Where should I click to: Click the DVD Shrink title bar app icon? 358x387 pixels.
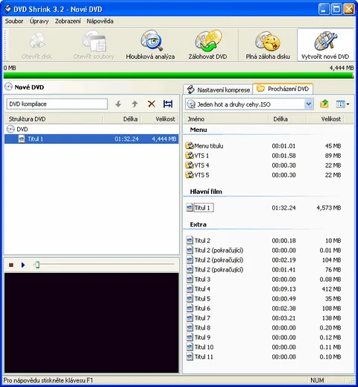[x=8, y=9]
